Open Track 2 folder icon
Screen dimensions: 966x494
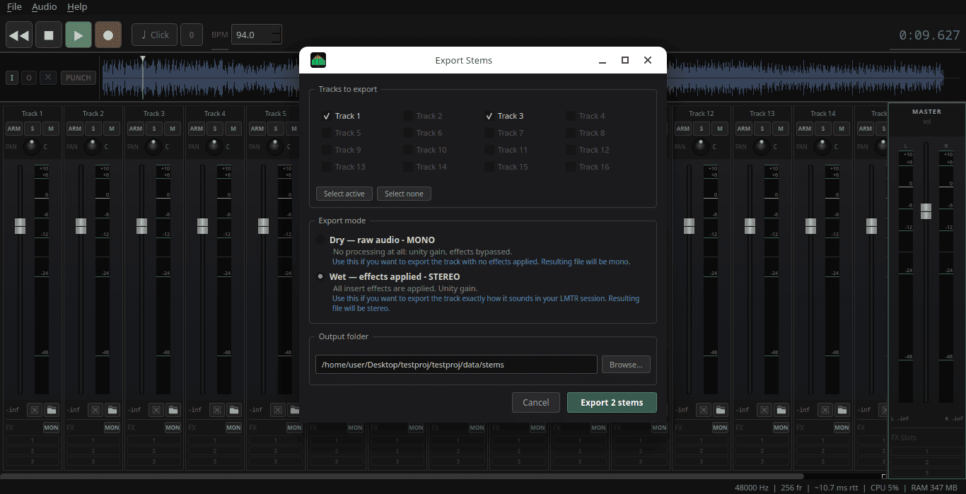click(x=112, y=409)
